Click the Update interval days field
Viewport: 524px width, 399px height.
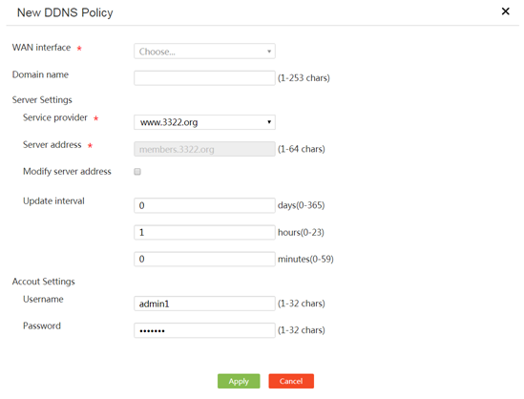[204, 205]
